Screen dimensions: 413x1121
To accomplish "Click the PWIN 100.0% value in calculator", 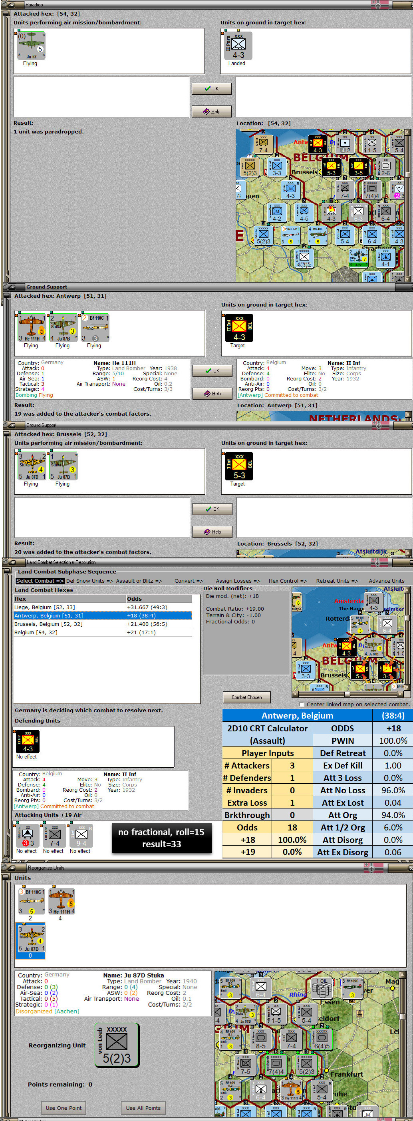I will (393, 741).
